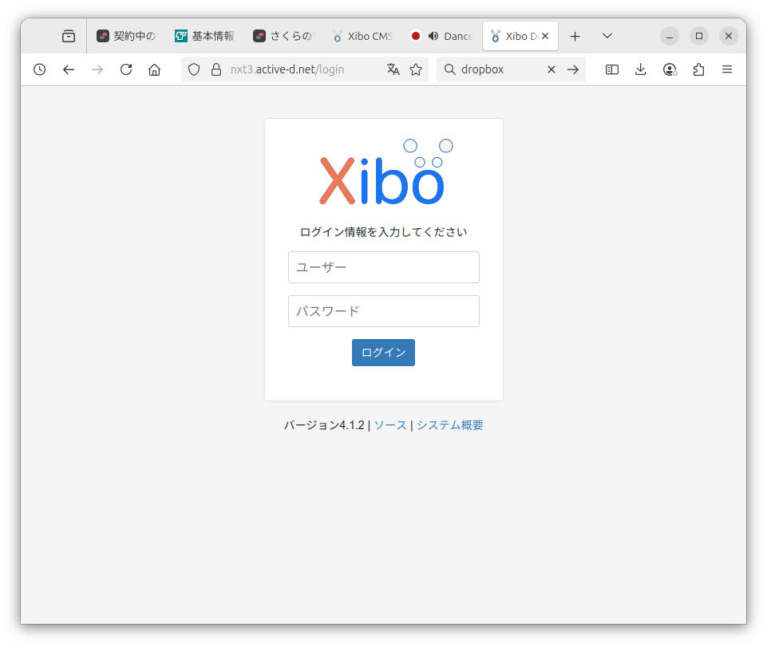Screen dimensions: 767x647
Task: Open the Firefox account icon
Action: (x=670, y=69)
